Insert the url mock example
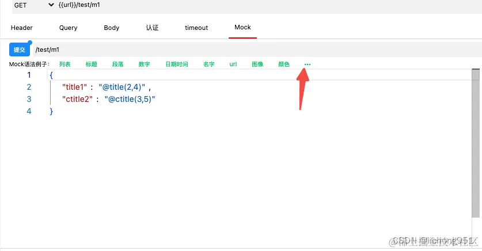482x251 pixels. point(233,64)
